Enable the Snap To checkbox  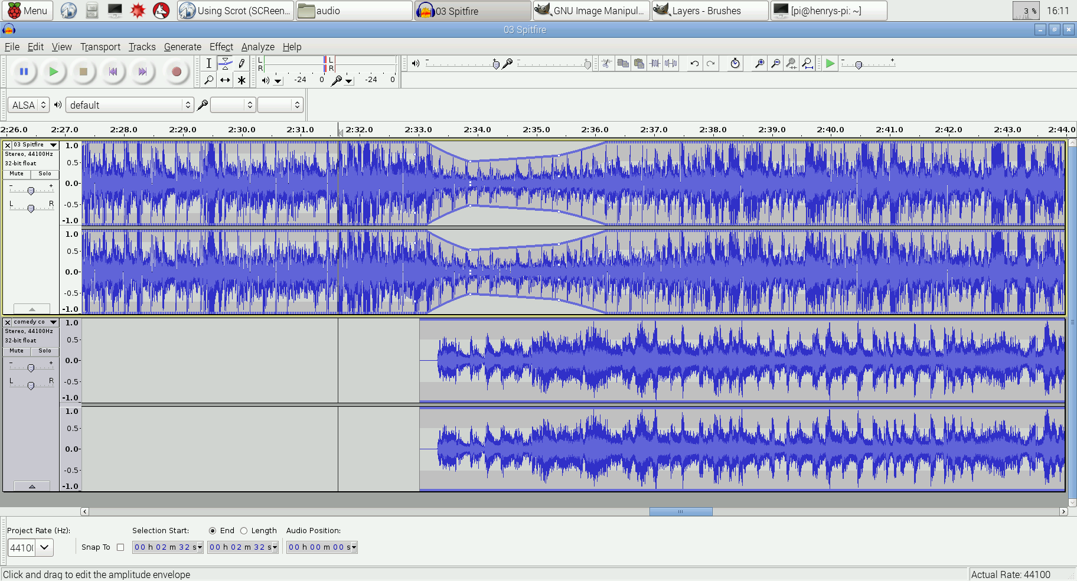120,547
